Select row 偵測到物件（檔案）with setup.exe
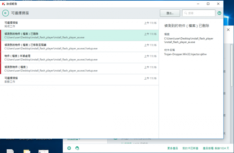Viewport: 234px width, 153px height. coord(79,69)
